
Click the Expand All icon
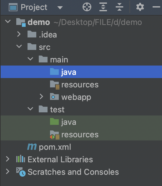pos(103,7)
